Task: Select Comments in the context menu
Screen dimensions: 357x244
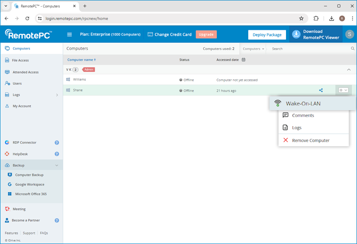Action: pyautogui.click(x=303, y=116)
